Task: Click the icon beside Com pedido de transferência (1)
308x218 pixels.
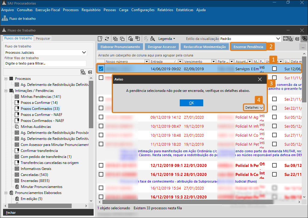Action: (x=17, y=157)
